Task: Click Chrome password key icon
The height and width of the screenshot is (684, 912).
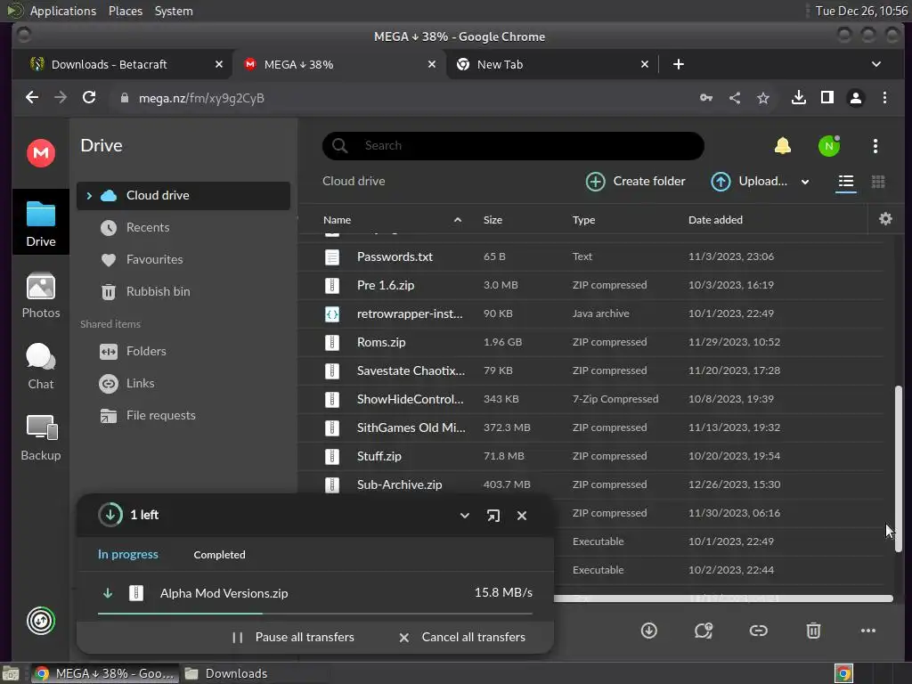Action: pyautogui.click(x=706, y=98)
